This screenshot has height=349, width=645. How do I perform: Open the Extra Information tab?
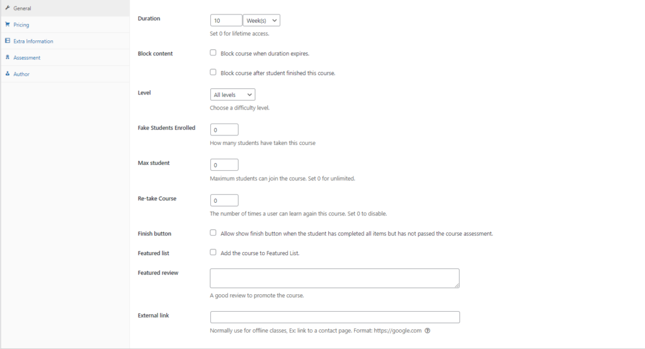pos(33,41)
